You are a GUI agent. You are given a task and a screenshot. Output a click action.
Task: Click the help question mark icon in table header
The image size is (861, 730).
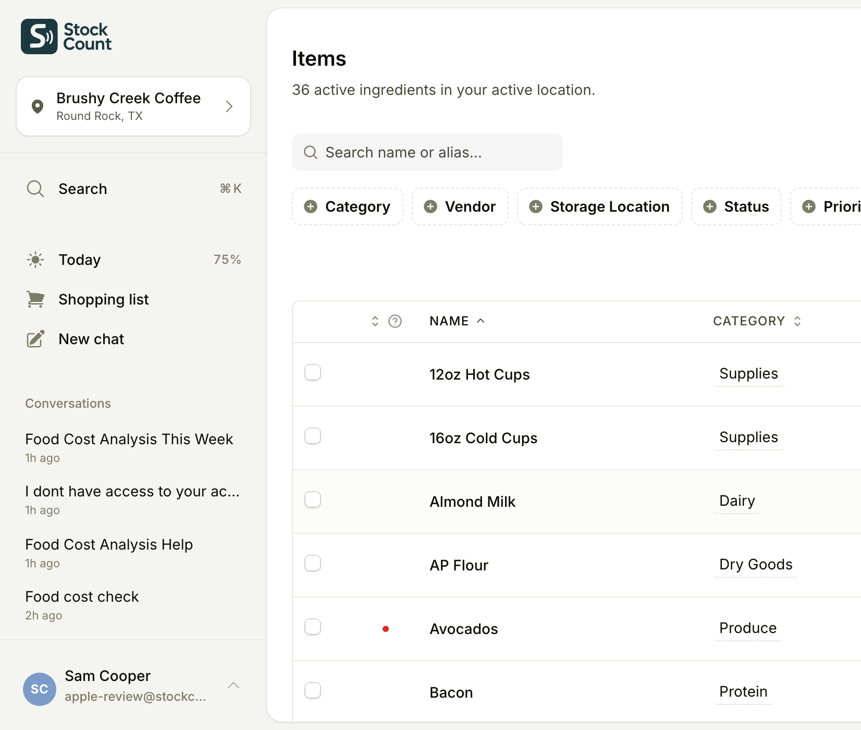(x=395, y=321)
